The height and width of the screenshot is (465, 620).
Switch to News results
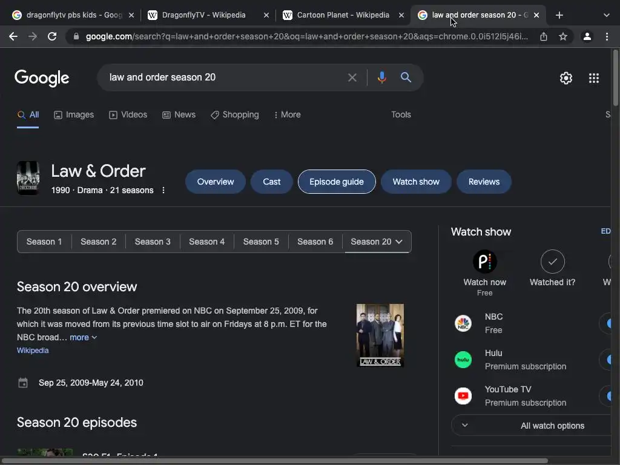(x=179, y=114)
